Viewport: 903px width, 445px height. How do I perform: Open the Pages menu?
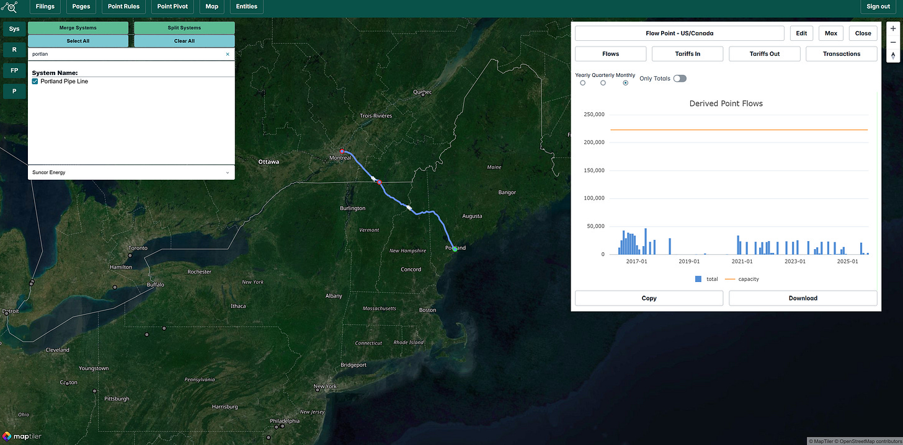click(x=81, y=7)
